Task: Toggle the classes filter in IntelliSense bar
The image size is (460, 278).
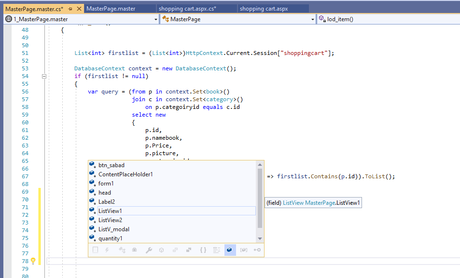Action: [122, 250]
